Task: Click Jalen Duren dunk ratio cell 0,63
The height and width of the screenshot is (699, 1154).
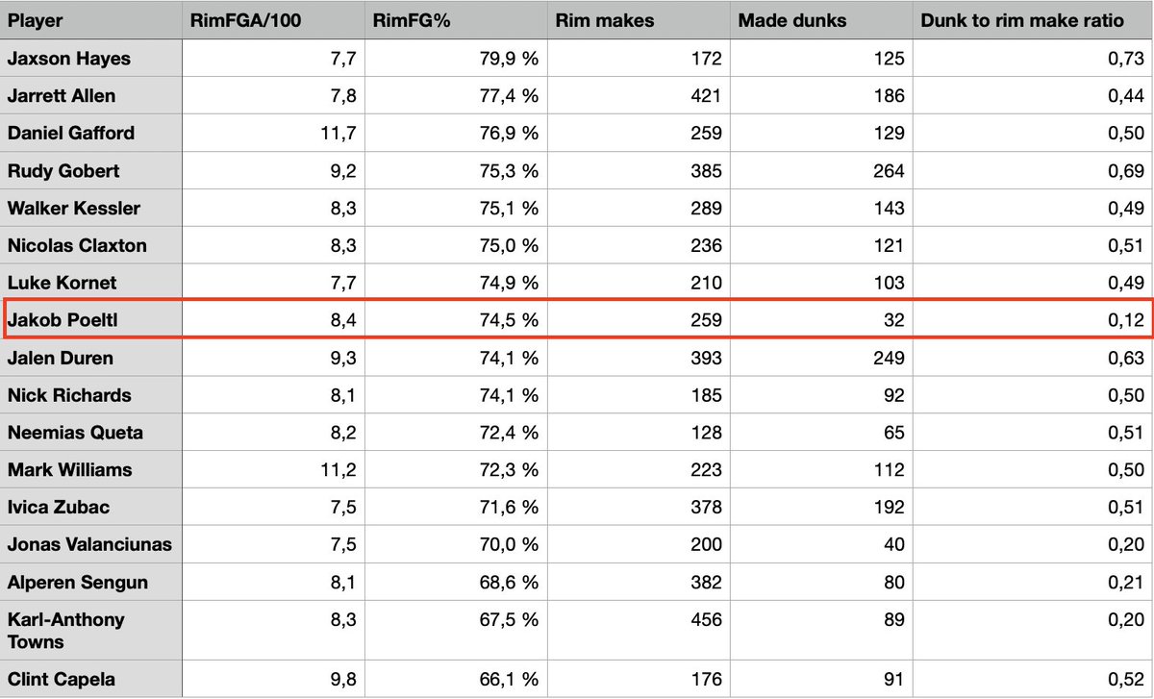Action: tap(1033, 358)
